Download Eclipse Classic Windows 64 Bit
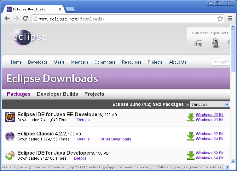 (210, 139)
